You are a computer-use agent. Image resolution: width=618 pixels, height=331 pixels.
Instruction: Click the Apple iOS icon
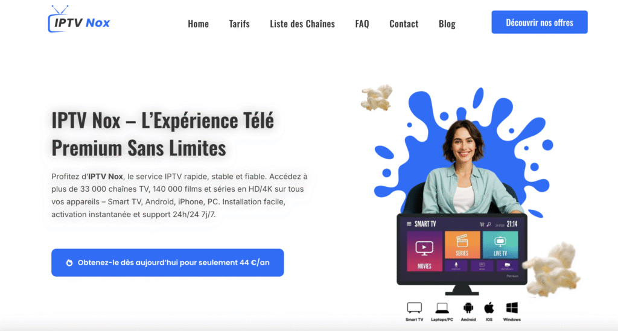[489, 307]
